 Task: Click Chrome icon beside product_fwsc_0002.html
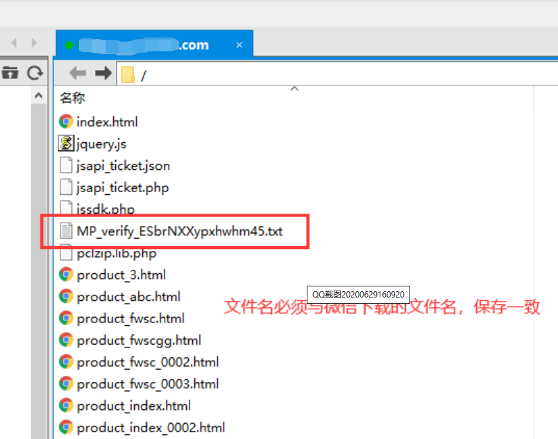pos(66,362)
